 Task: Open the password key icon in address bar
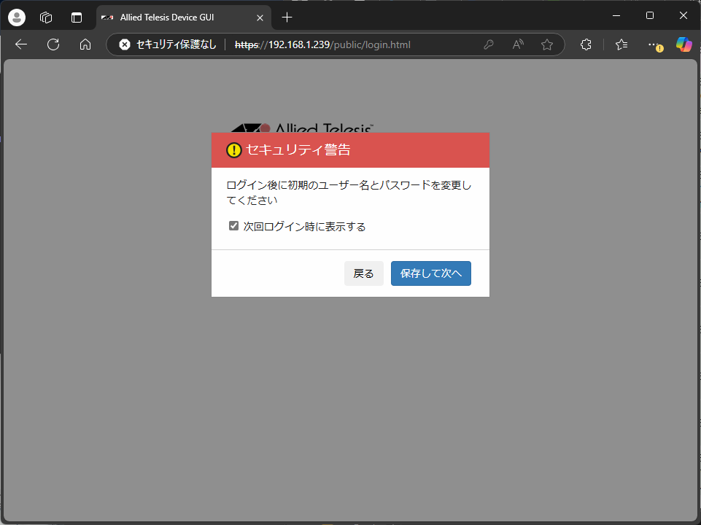point(489,44)
